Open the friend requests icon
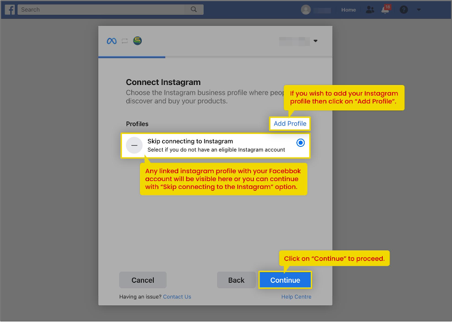 [370, 10]
